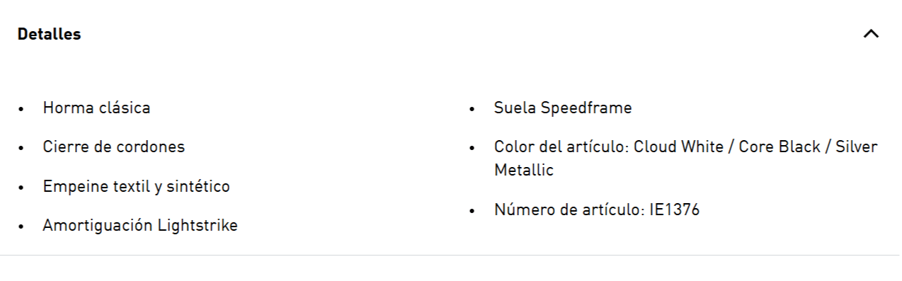Image resolution: width=902 pixels, height=281 pixels.
Task: Select the Horma clásica list item
Action: (x=96, y=108)
